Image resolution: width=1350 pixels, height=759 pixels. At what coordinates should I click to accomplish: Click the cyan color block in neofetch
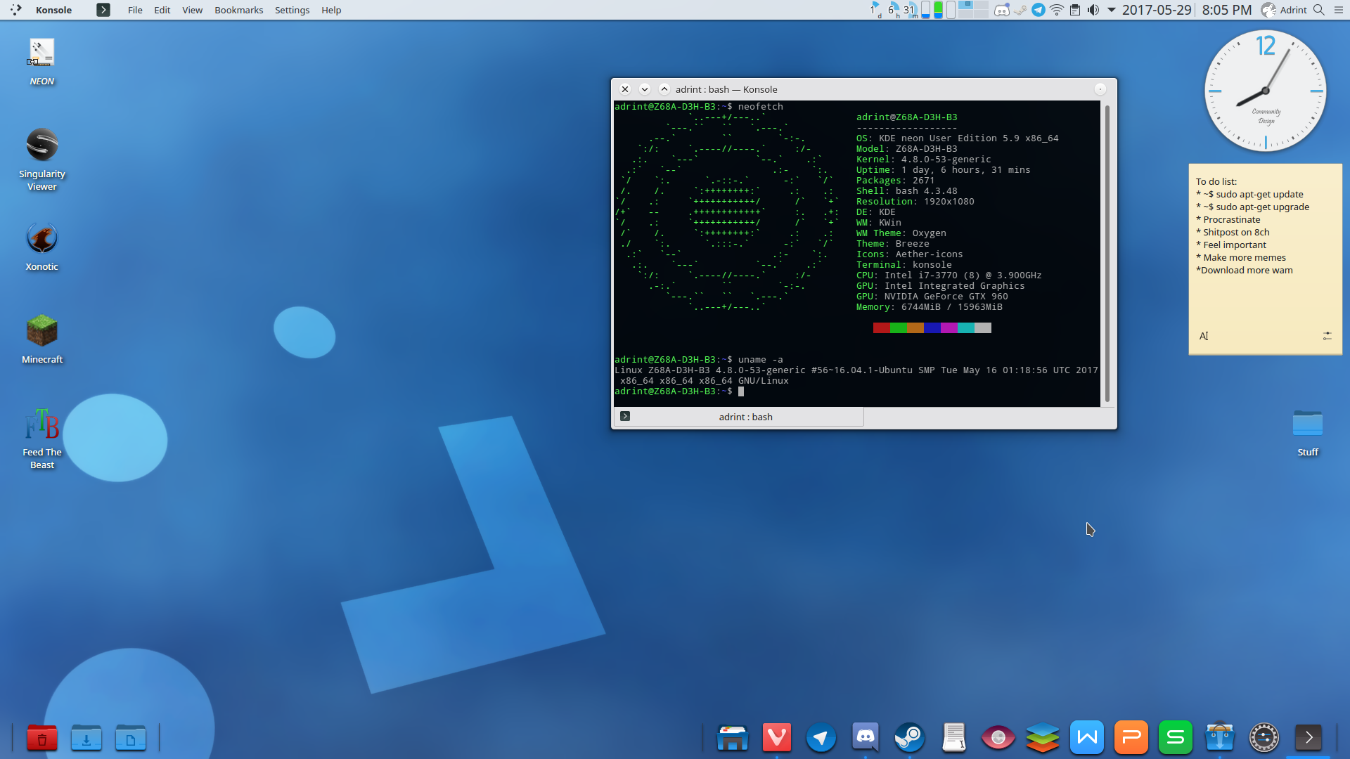pos(965,327)
